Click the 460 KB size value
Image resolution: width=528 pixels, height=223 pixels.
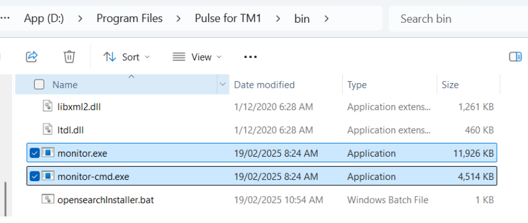point(479,130)
